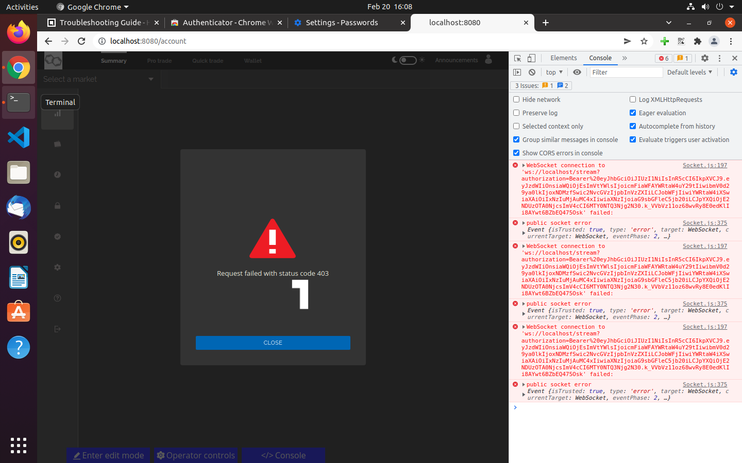Open the top context dropdown
Screen dimensions: 742x463
click(554, 73)
